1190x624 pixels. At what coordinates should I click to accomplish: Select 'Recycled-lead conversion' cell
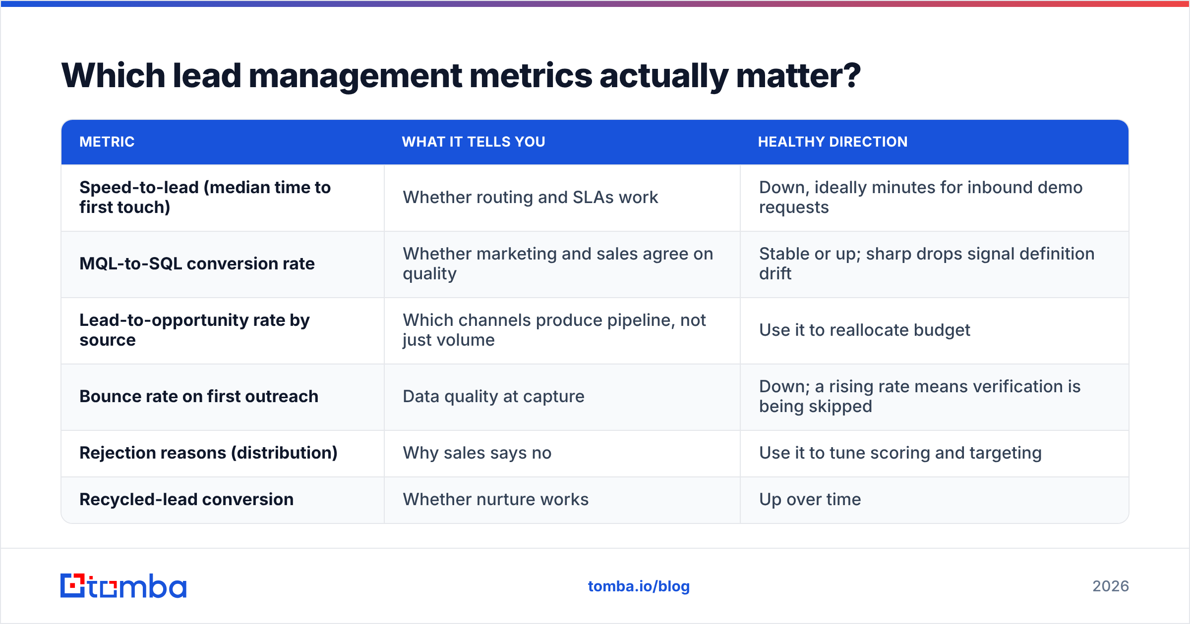click(223, 500)
